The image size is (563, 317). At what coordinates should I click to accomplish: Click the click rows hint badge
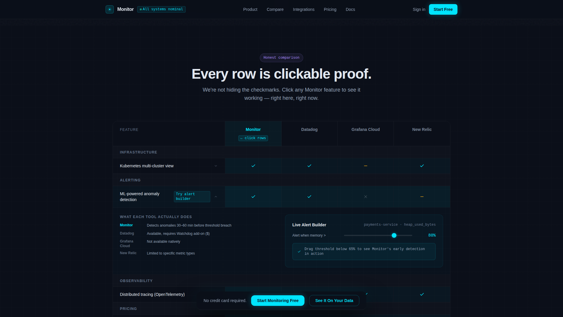tap(253, 138)
